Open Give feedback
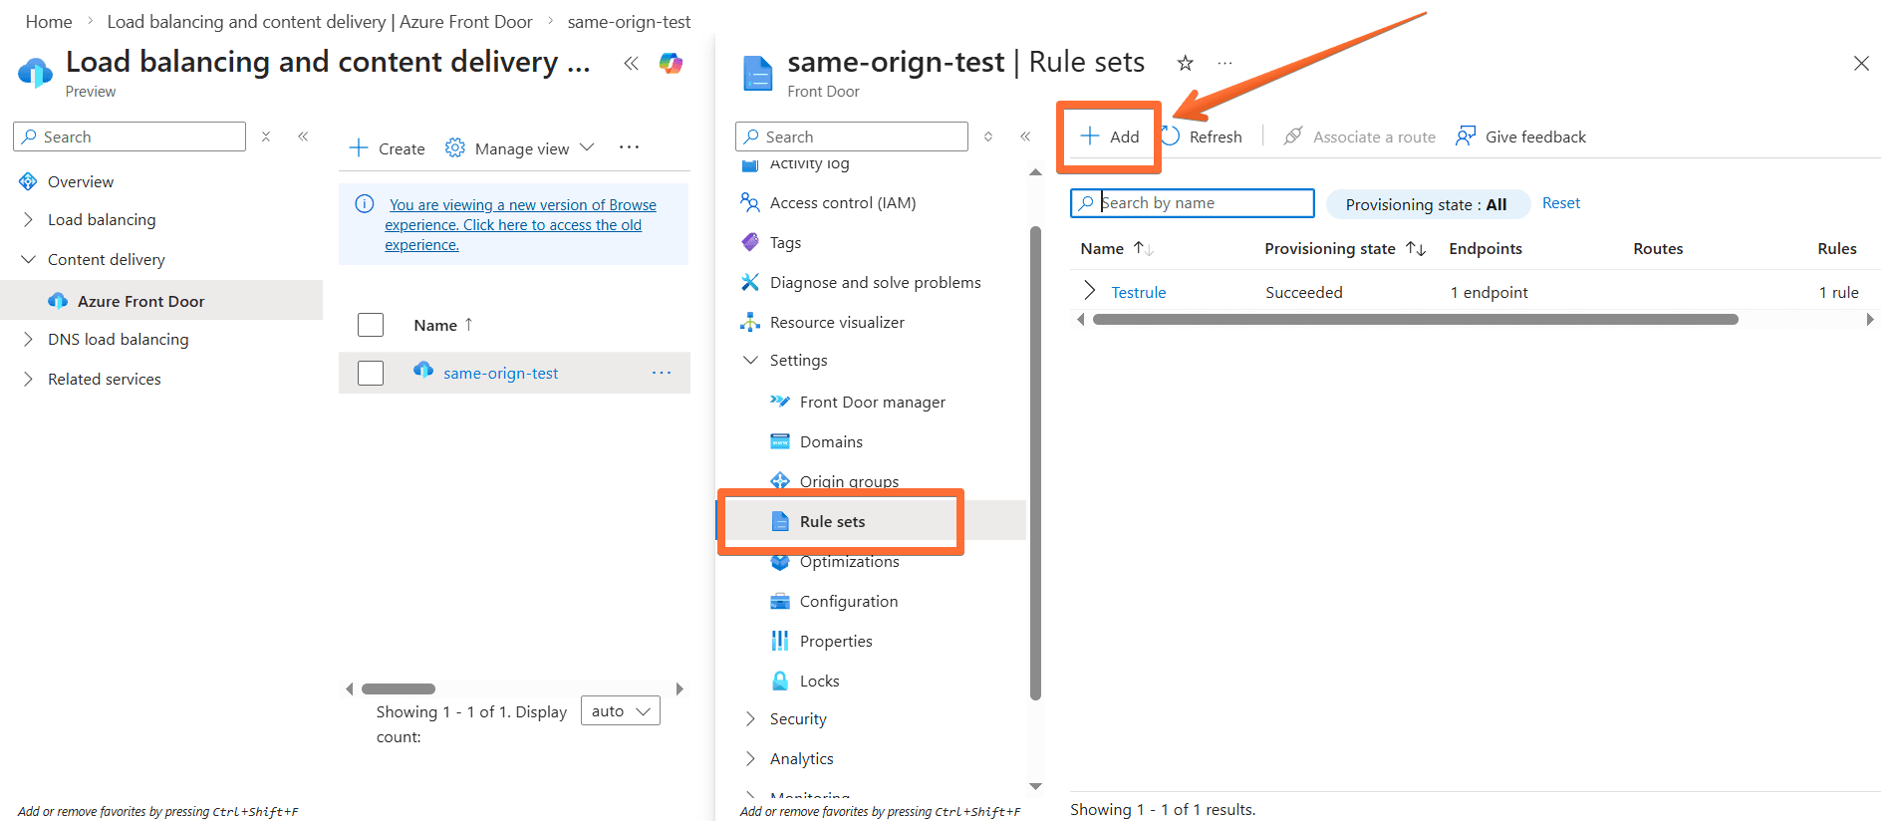This screenshot has width=1900, height=821. tap(1520, 137)
